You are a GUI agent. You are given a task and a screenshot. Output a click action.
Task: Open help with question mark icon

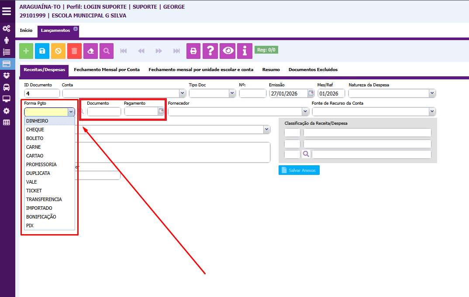(210, 51)
